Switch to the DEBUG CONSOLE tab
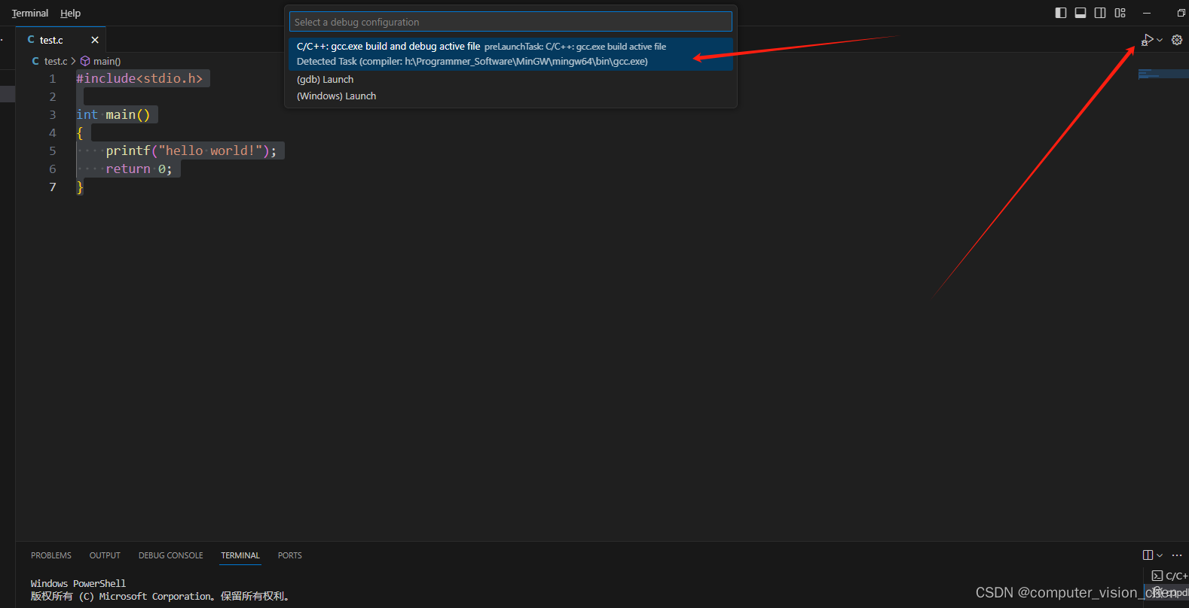Image resolution: width=1189 pixels, height=608 pixels. click(x=170, y=555)
